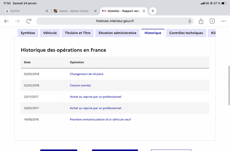Close the Admin Center tab

(x=95, y=11)
